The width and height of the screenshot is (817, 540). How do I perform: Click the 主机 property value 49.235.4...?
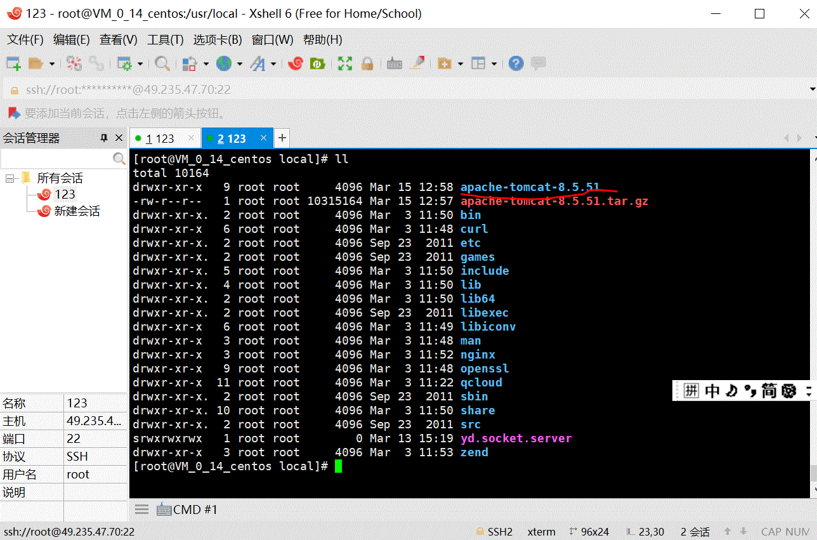pos(95,421)
